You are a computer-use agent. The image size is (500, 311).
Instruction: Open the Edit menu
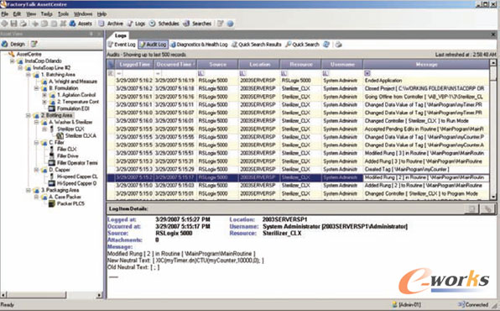[17, 14]
